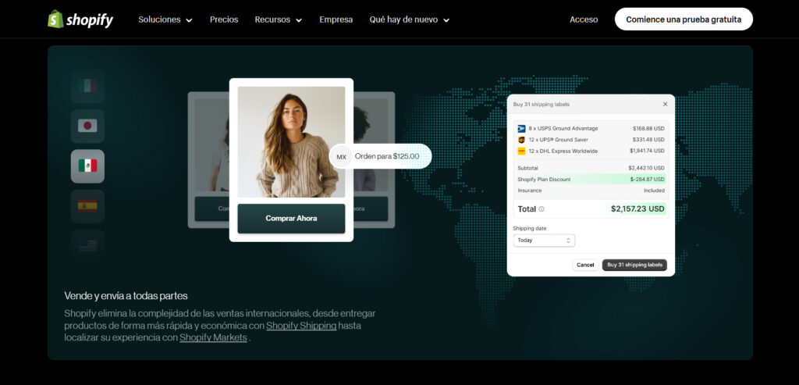This screenshot has height=385, width=799.
Task: Expand the Soluciones menu
Action: coord(165,20)
